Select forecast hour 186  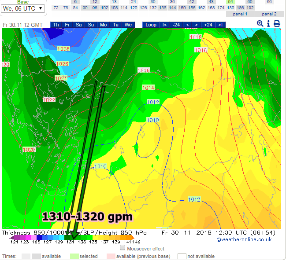[x=240, y=8]
